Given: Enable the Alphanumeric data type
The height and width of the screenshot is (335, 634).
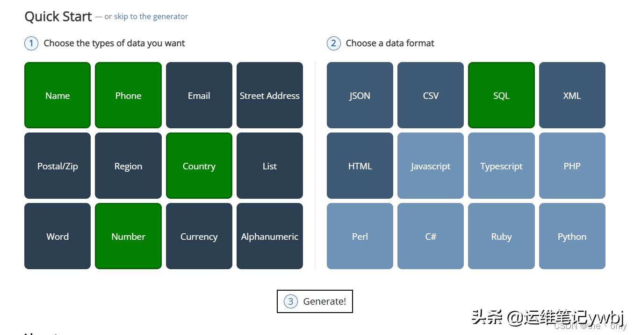Looking at the screenshot, I should (x=269, y=236).
